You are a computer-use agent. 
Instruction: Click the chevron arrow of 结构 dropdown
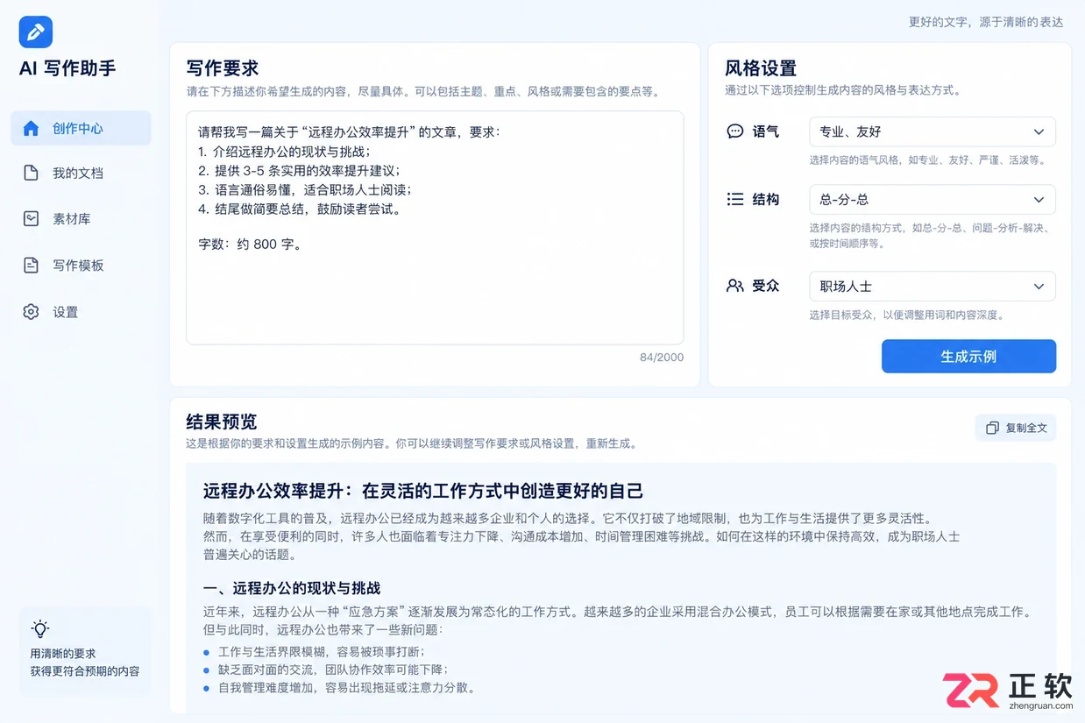[x=1039, y=200]
